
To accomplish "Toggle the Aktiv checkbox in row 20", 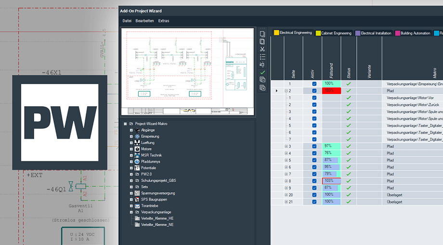I will 314,195.
